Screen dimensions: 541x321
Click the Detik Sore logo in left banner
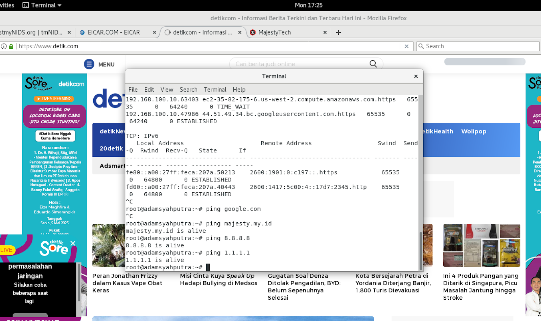point(38,83)
